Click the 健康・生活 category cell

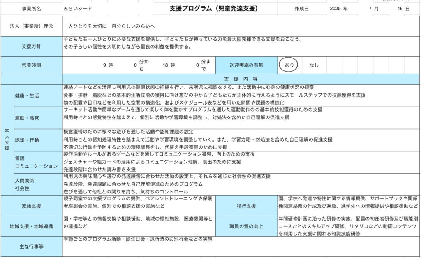(38, 96)
